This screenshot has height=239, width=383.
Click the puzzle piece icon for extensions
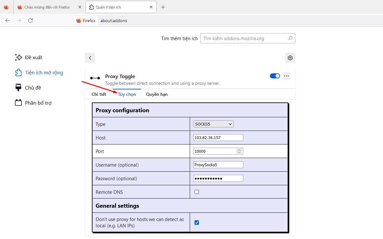(x=18, y=73)
